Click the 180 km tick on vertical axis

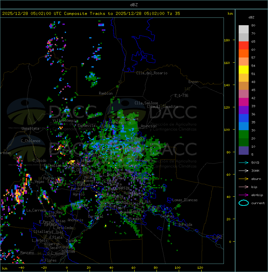coord(227,40)
